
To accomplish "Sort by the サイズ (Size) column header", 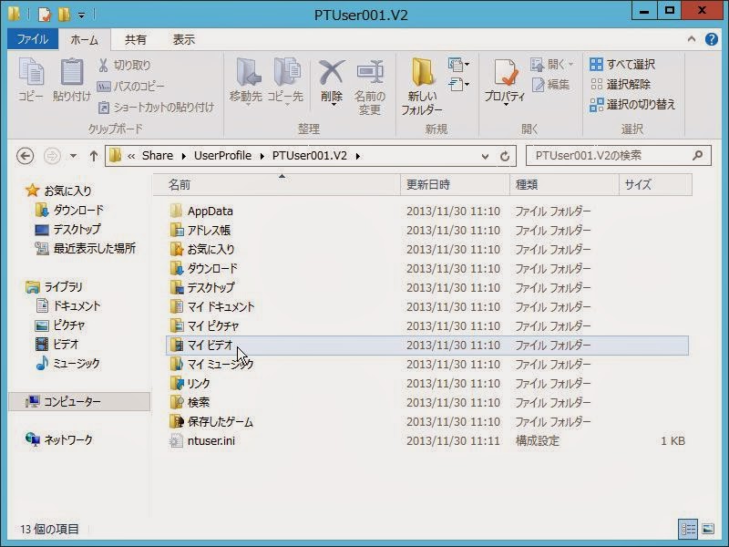I will coord(655,185).
